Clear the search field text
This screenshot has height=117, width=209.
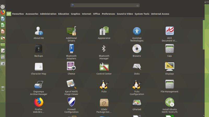click(x=137, y=5)
